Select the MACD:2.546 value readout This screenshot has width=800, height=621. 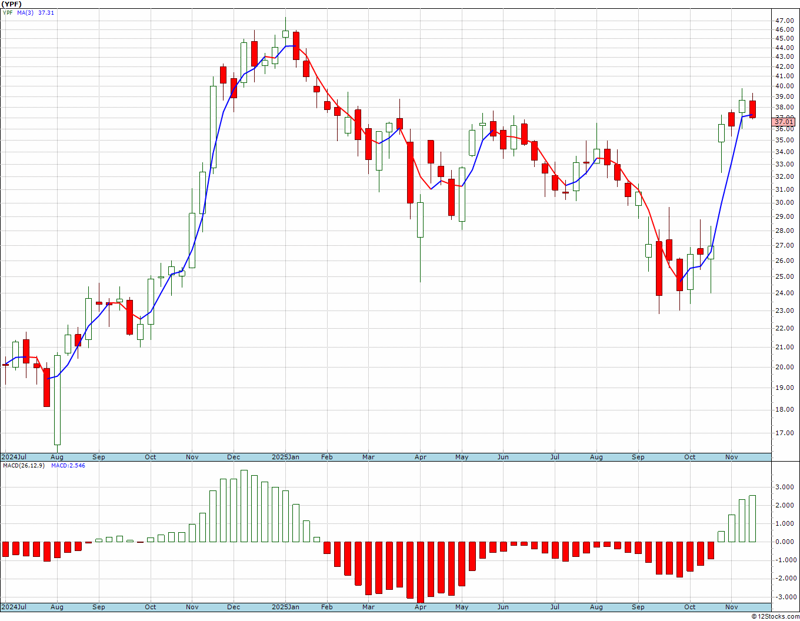point(68,465)
